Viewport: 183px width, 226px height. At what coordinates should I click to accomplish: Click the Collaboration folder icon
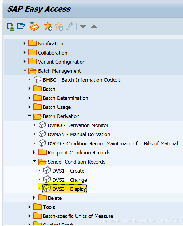pos(33,52)
